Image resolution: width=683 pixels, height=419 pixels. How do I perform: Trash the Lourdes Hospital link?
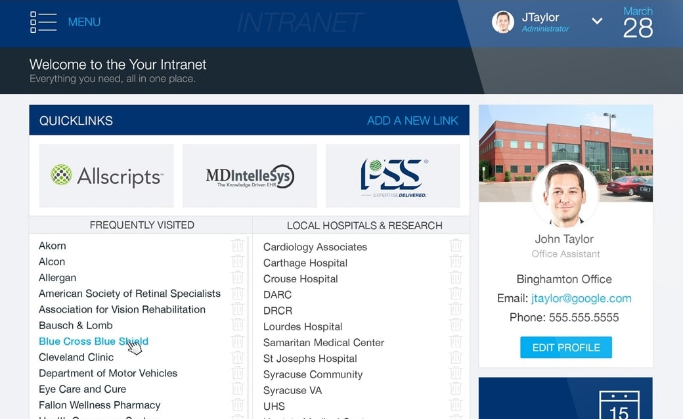[456, 325]
